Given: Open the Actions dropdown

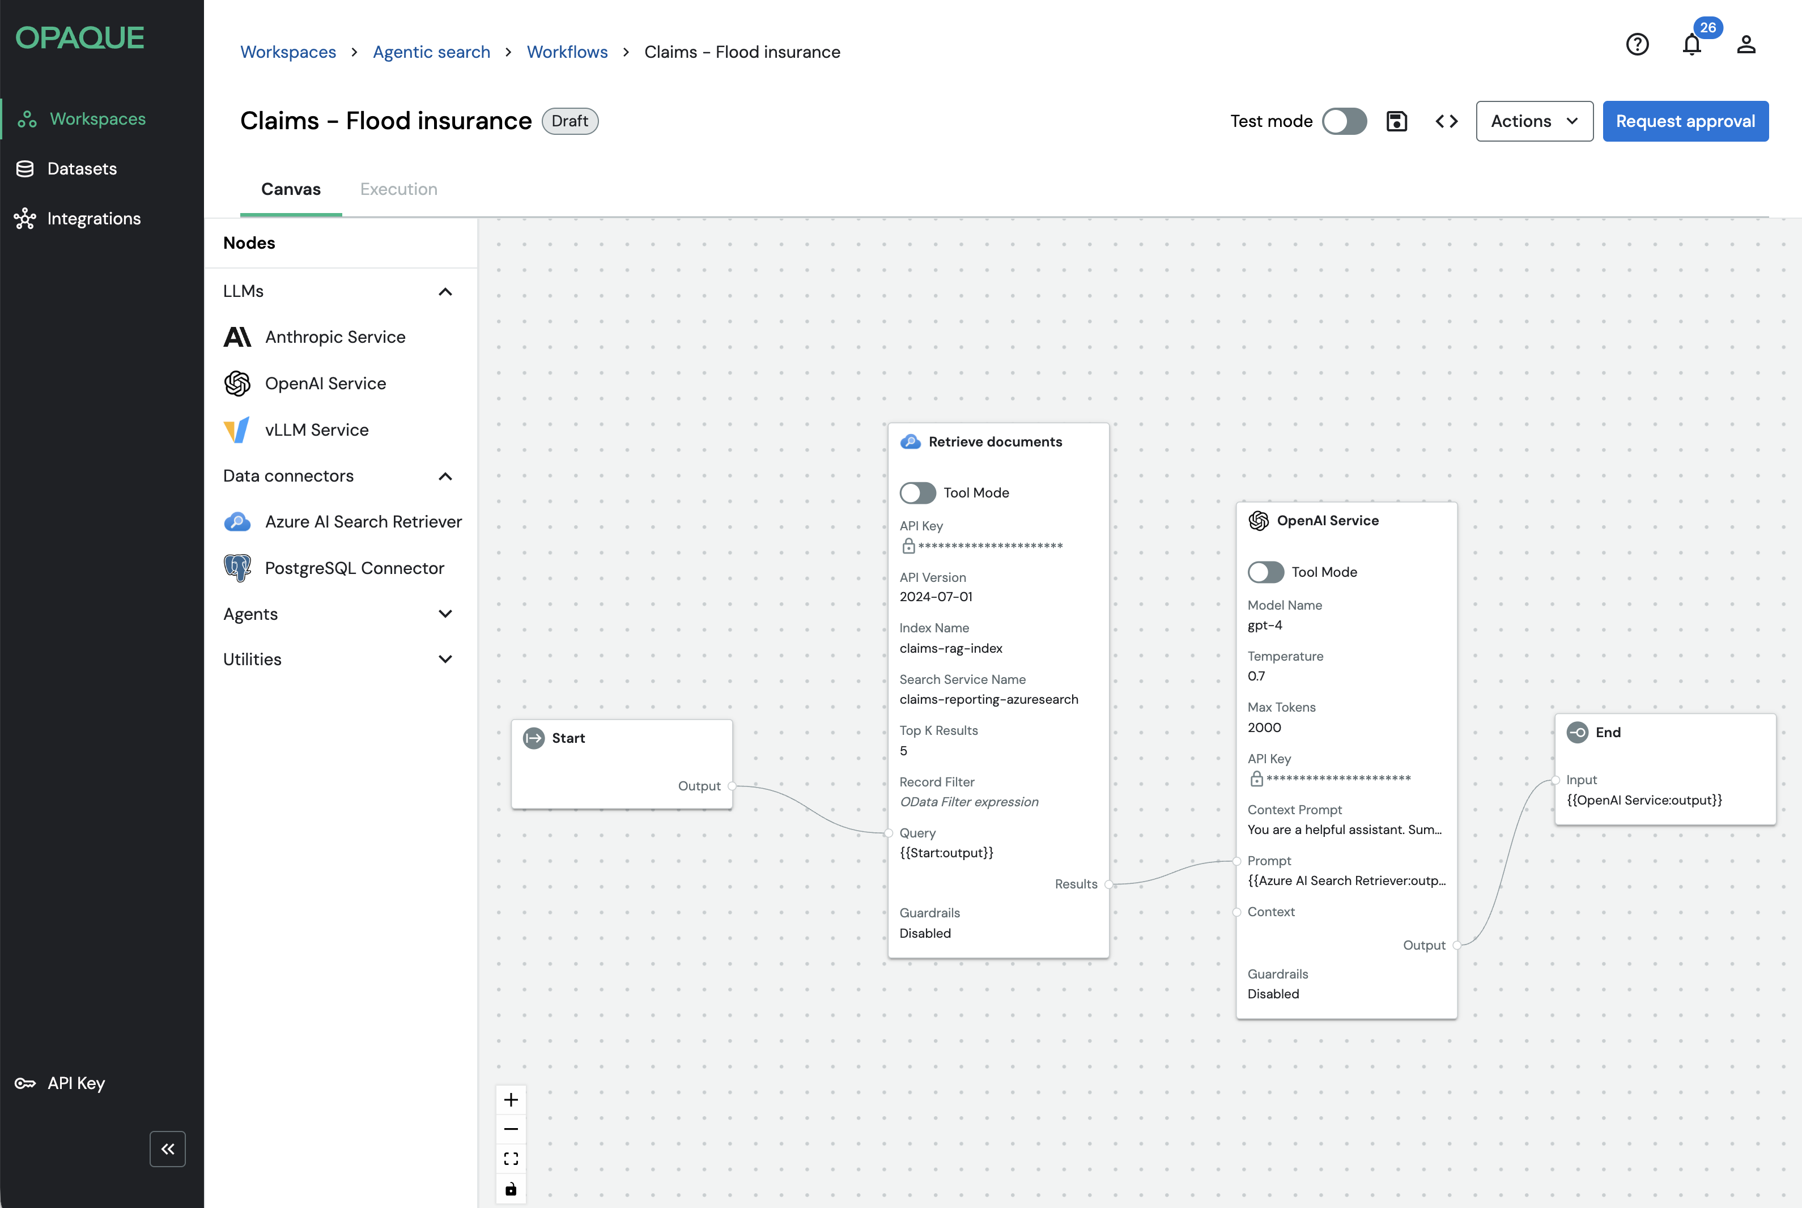Looking at the screenshot, I should pos(1533,121).
